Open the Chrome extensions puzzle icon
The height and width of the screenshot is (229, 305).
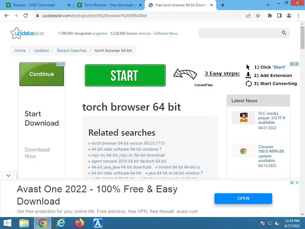point(270,16)
